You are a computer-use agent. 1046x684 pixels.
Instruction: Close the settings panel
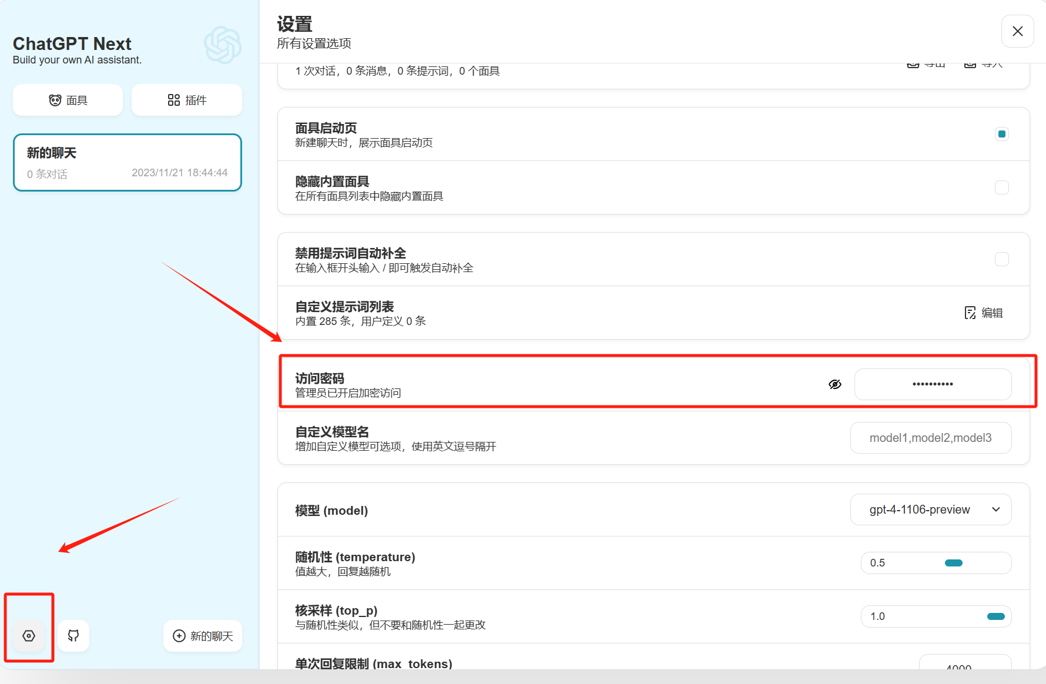1017,31
